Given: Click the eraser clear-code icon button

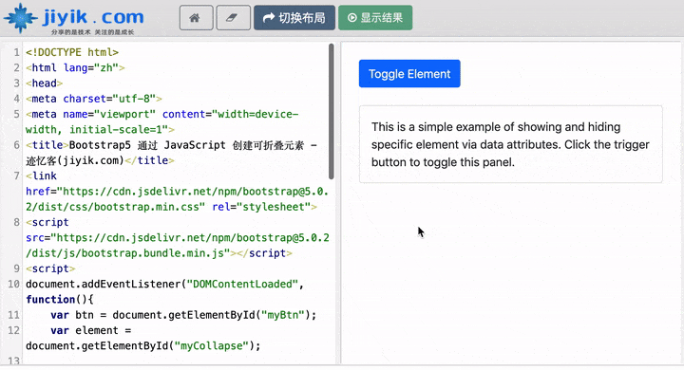Looking at the screenshot, I should click(x=234, y=17).
